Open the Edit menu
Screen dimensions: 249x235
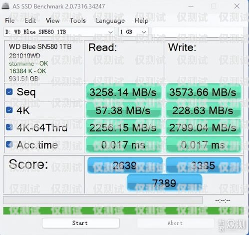[x=30, y=20]
